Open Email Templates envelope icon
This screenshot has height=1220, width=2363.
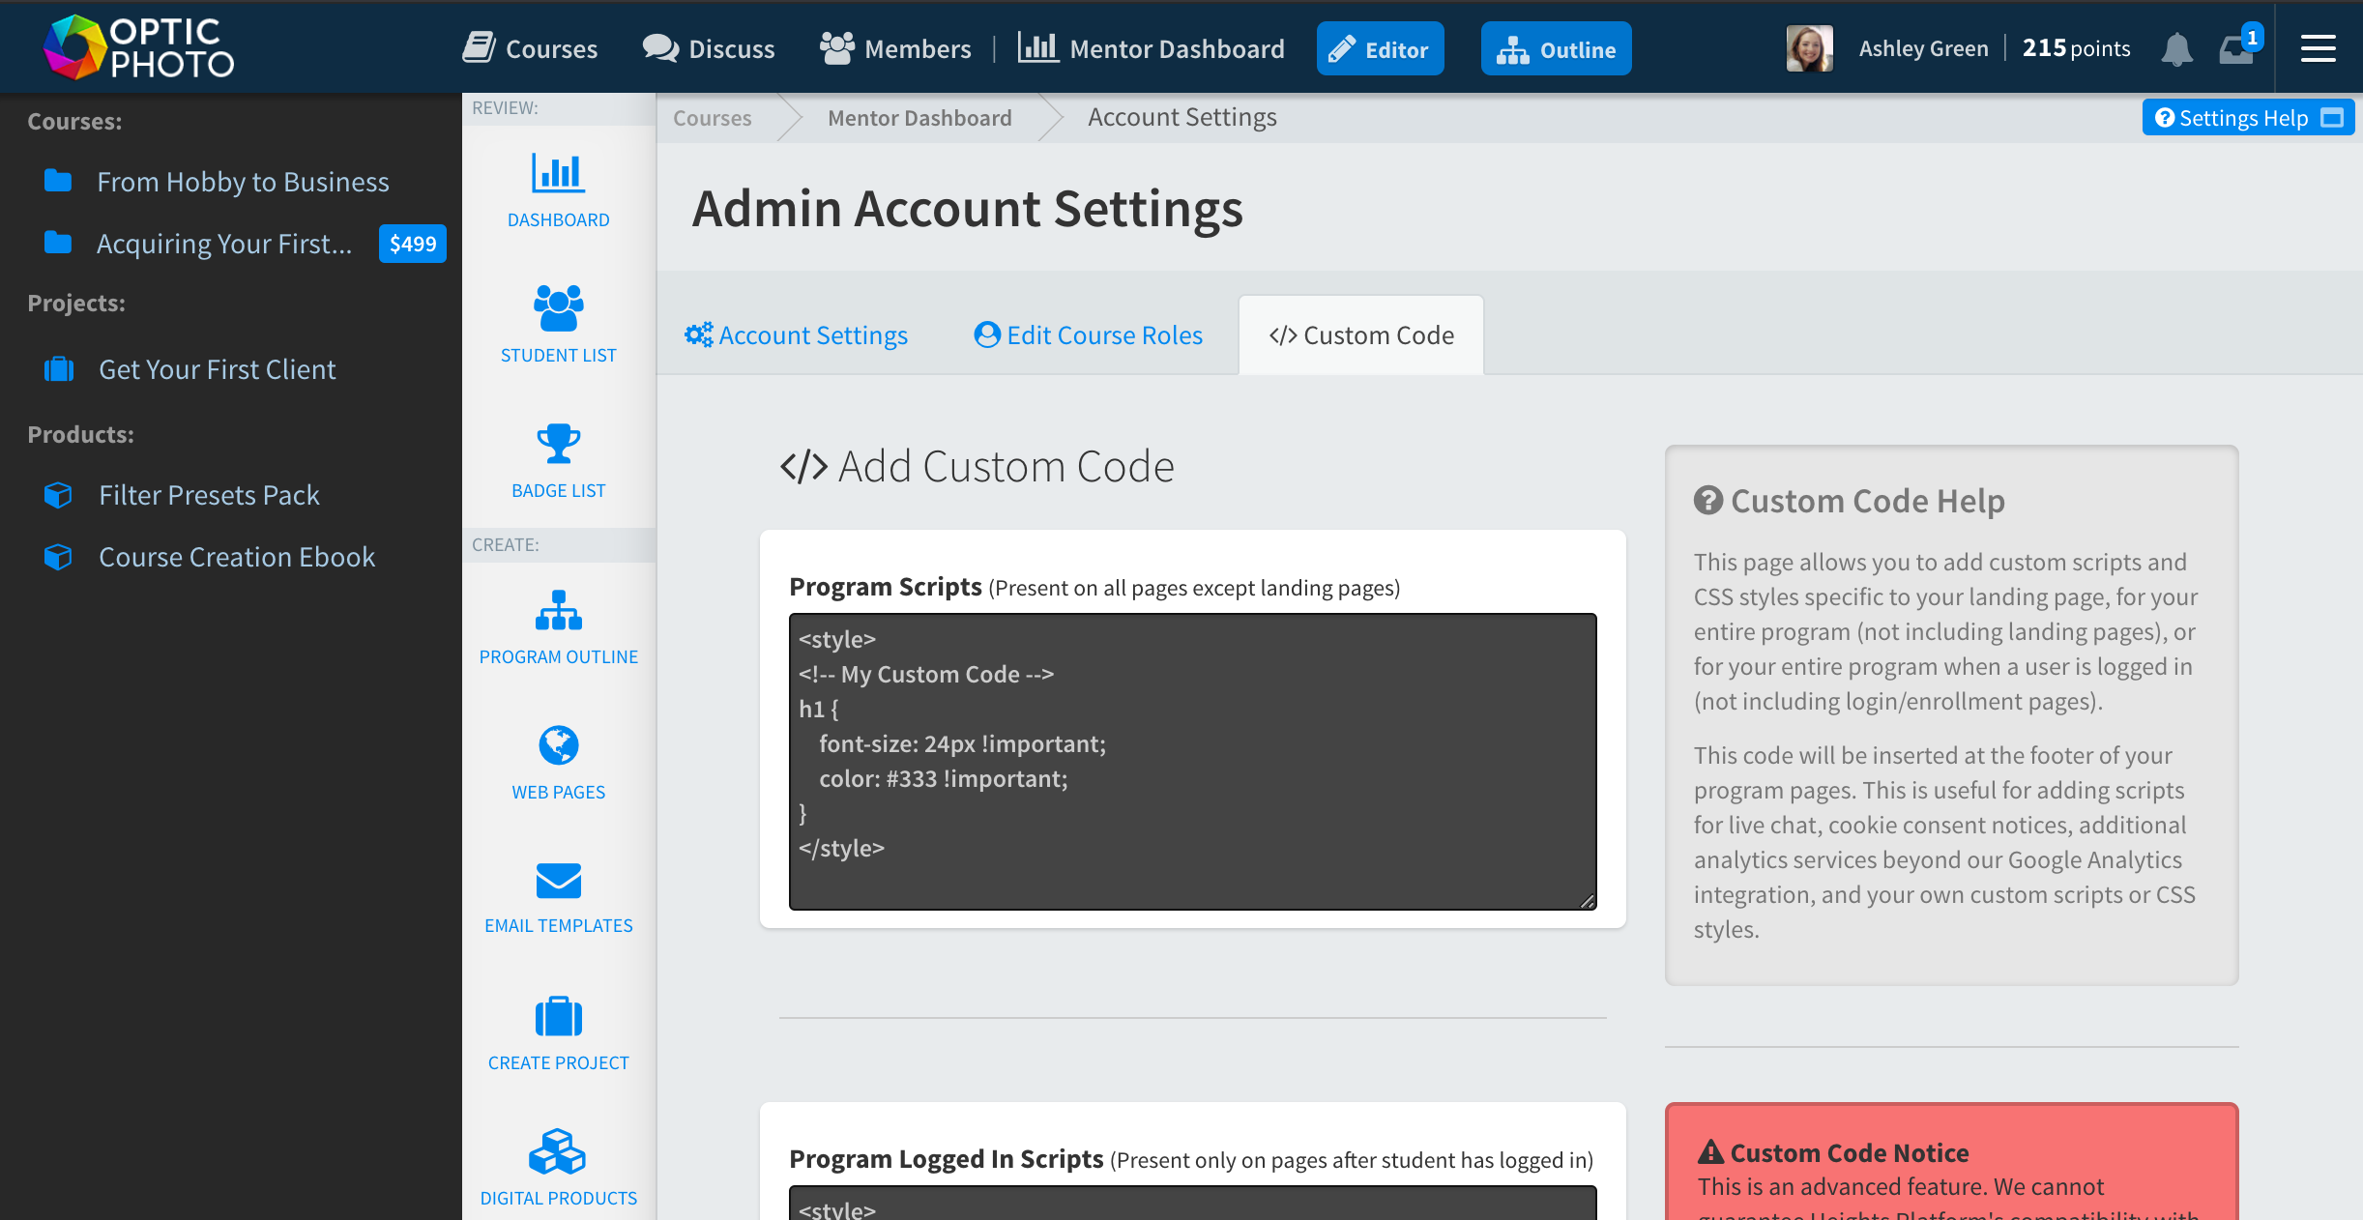558,881
